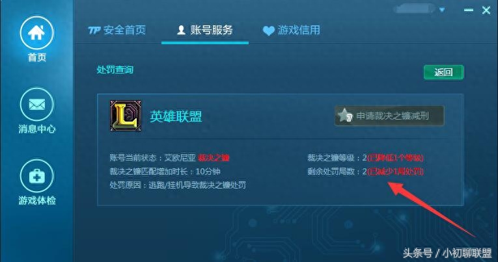Expand the account dropdown arrow at top

(x=442, y=10)
